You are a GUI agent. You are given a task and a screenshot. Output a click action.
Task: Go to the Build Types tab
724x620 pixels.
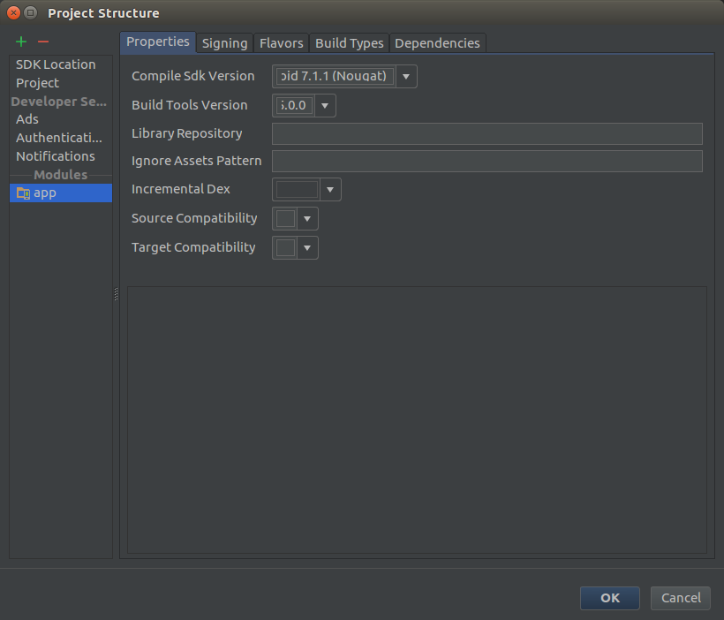tap(349, 43)
